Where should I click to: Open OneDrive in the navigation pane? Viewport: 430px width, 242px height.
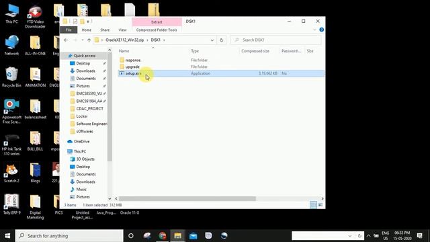click(81, 142)
